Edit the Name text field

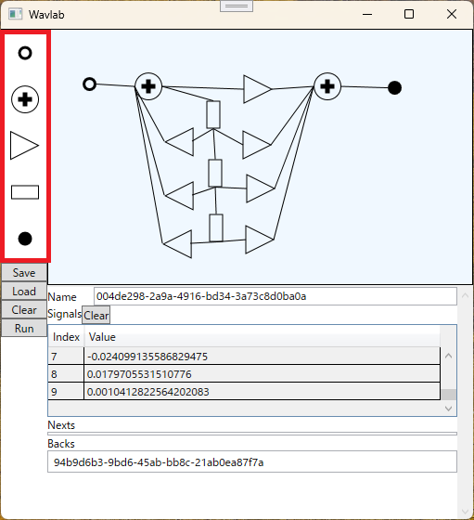275,296
